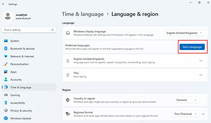Viewport: 211px width, 123px height.
Task: Expand the Regional format section chevron
Action: 203,114
